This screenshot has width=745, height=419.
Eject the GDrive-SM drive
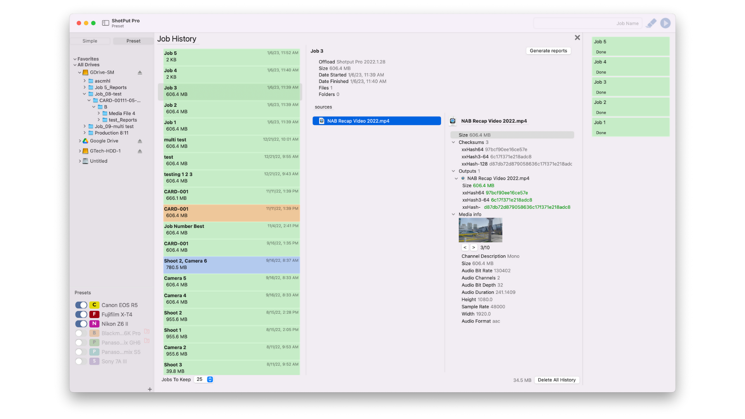tap(140, 73)
